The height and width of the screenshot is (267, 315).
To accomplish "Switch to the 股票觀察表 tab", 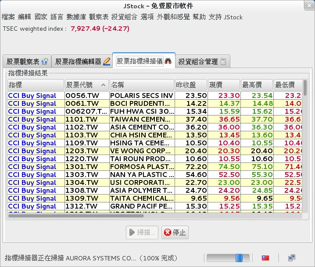I will 27,61.
